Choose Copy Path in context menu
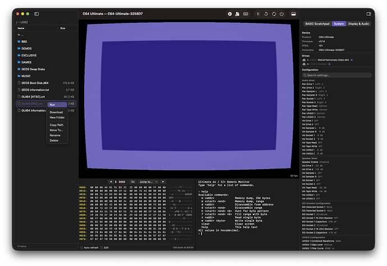 click(57, 125)
